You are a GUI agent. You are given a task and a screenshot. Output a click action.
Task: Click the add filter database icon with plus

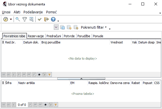click(x=76, y=27)
